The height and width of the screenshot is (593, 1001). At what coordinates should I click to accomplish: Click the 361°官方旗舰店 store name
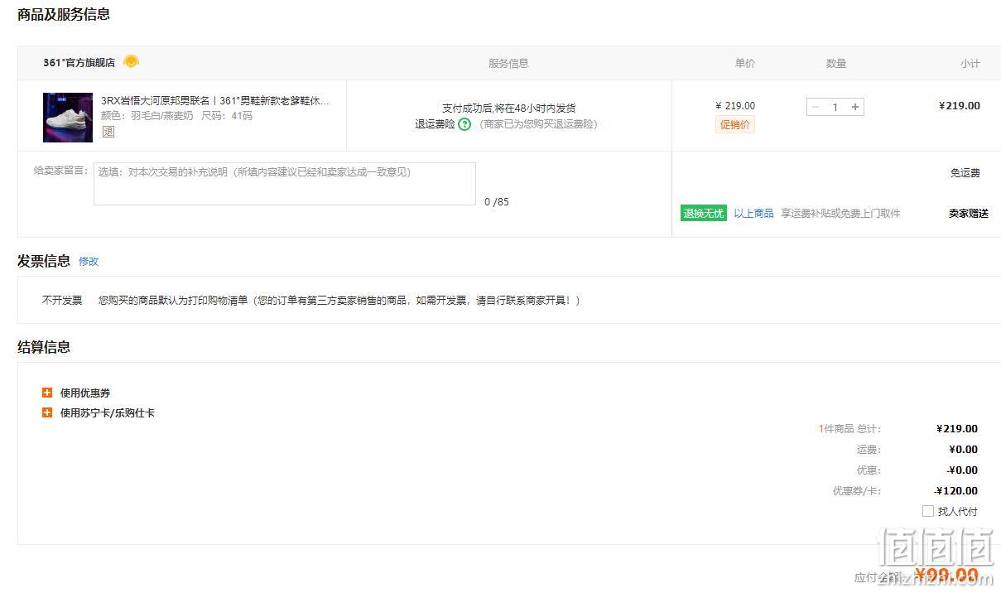click(x=79, y=62)
